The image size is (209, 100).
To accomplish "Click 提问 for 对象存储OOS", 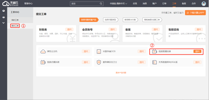I will 142,51.
